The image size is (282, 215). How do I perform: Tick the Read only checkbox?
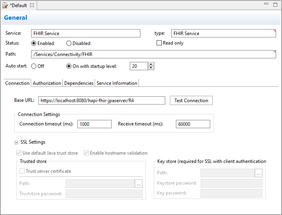click(x=159, y=43)
